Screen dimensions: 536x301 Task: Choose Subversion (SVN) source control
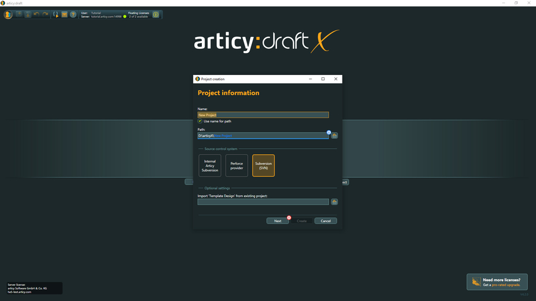pos(263,165)
